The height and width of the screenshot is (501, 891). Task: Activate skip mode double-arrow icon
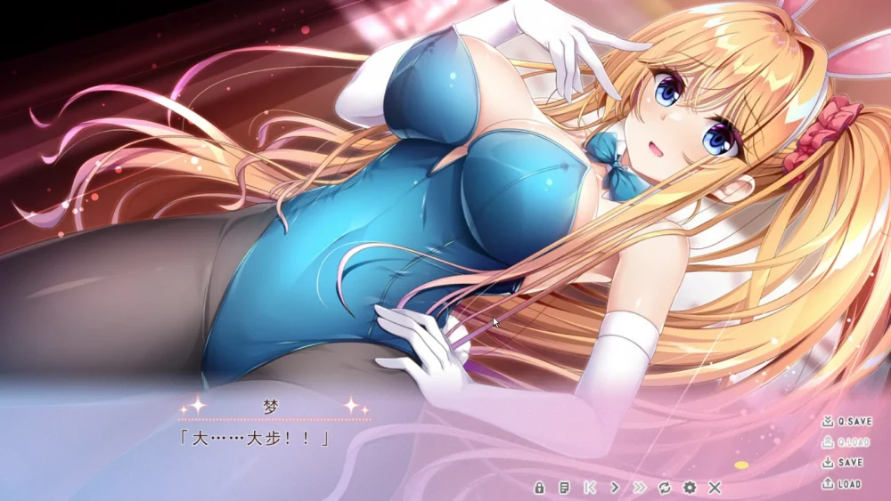point(640,488)
